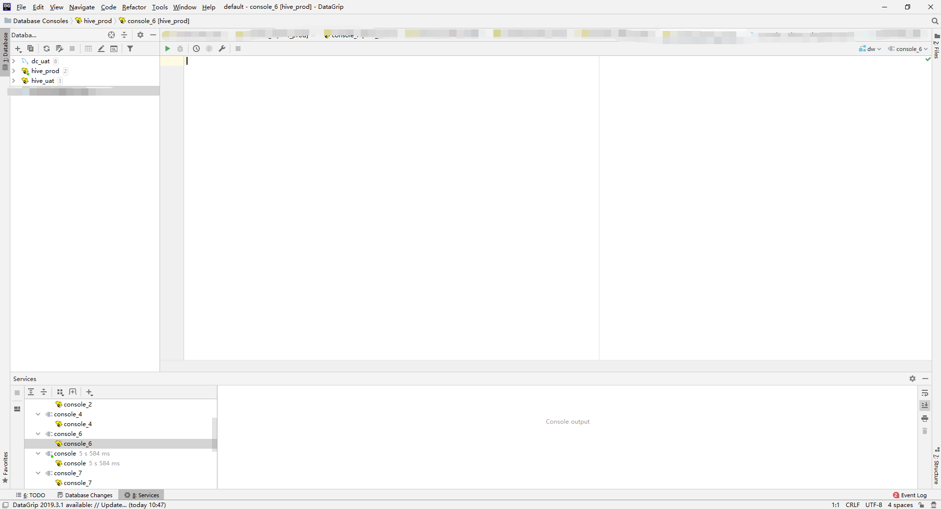This screenshot has height=509, width=941.
Task: Click Search Everywhere magnifier icon
Action: (x=935, y=21)
